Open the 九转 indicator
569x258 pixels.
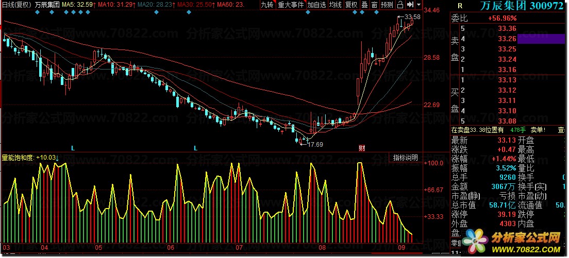click(267, 5)
